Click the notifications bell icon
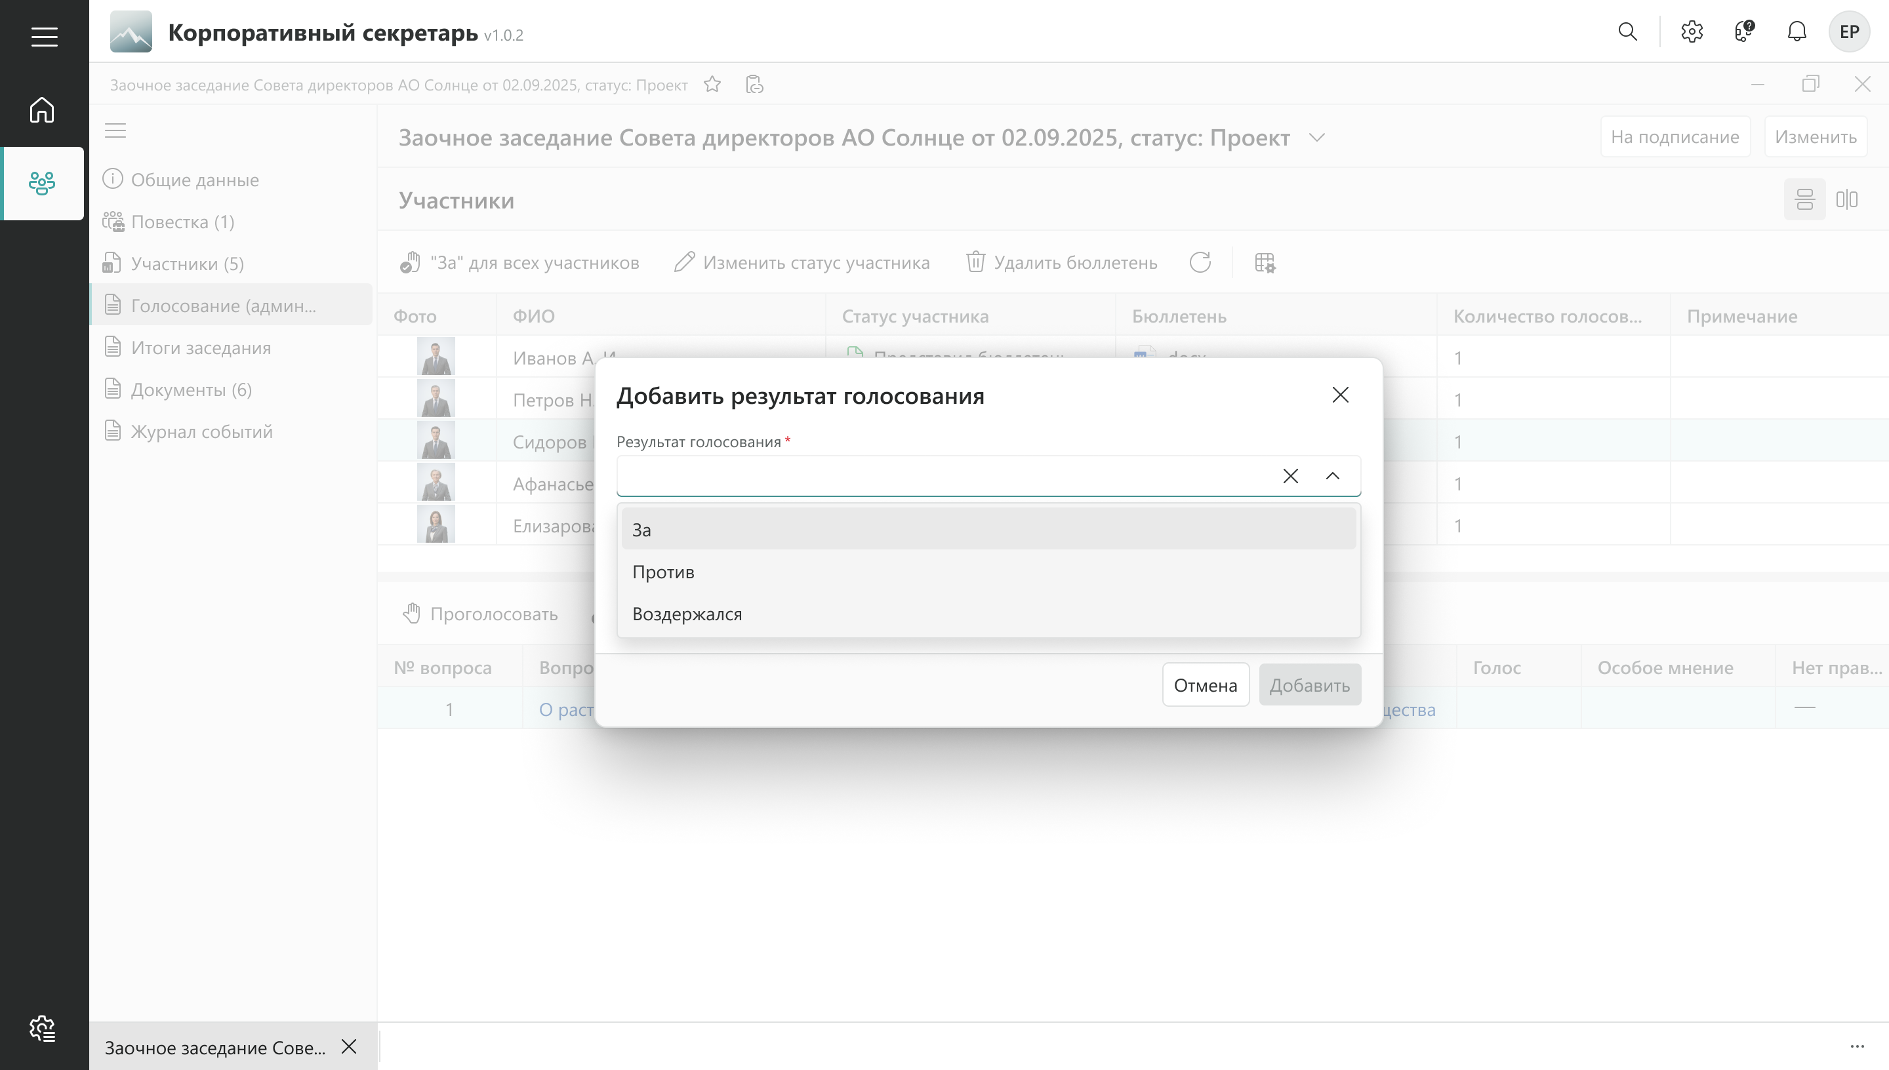The height and width of the screenshot is (1070, 1889). [x=1797, y=31]
